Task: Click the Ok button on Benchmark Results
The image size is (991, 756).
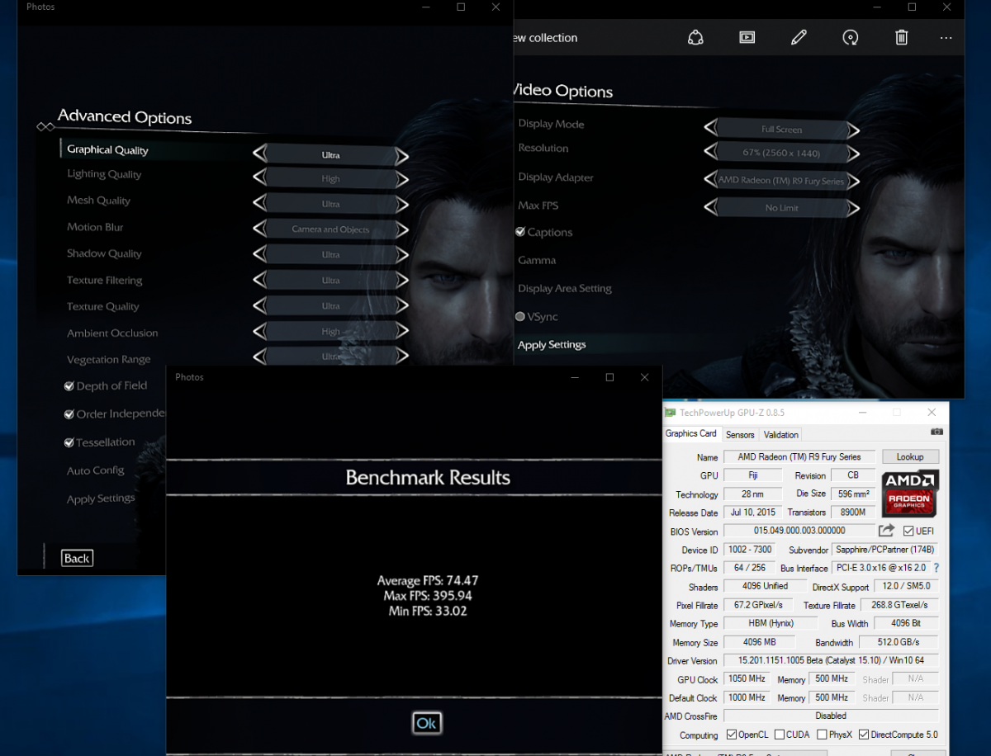Action: tap(426, 723)
